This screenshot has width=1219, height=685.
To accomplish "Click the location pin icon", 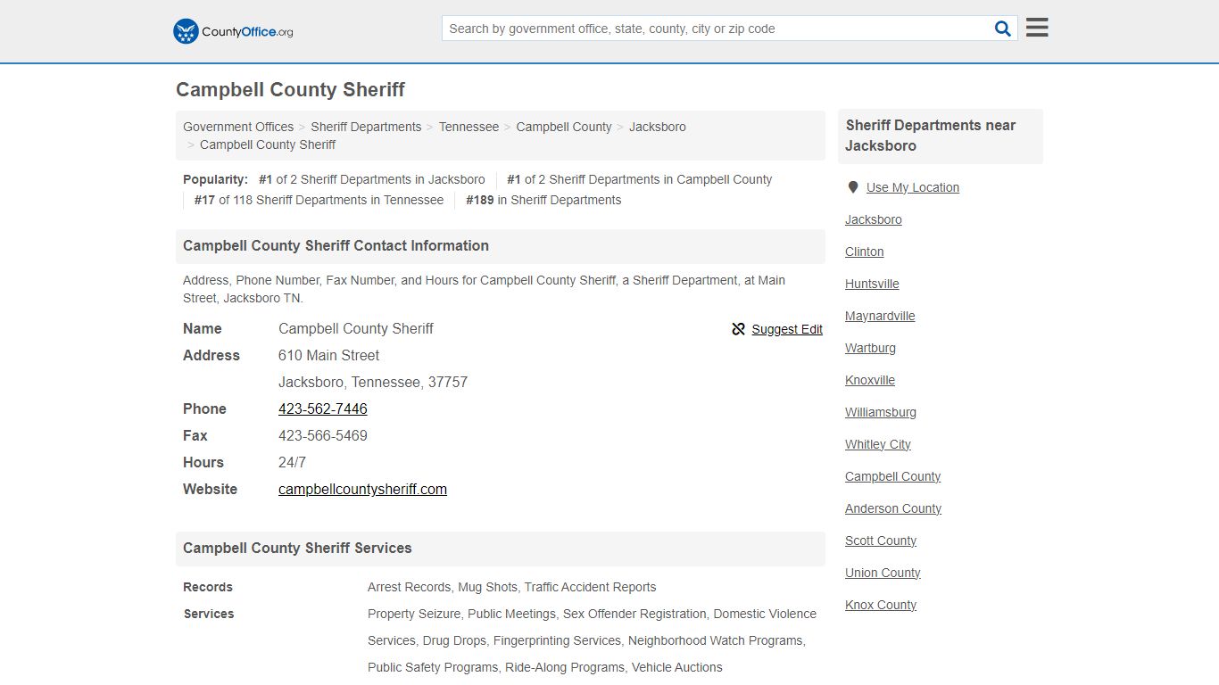I will (x=853, y=187).
